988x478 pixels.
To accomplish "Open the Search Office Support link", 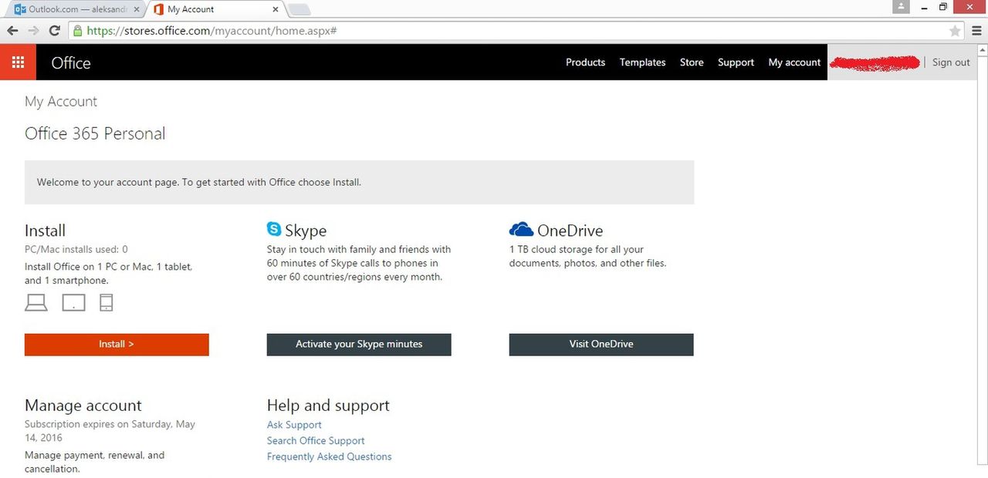I will [316, 441].
